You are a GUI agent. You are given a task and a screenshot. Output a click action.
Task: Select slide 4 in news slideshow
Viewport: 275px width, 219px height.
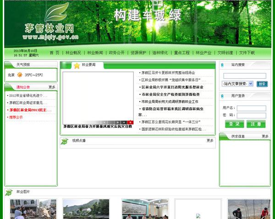124,123
